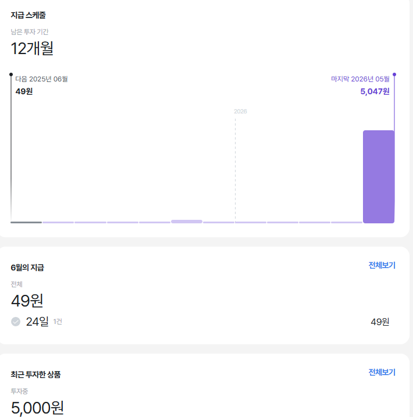Select the tall purple 2026년 05월 payout bar
413x417 pixels.
point(379,177)
